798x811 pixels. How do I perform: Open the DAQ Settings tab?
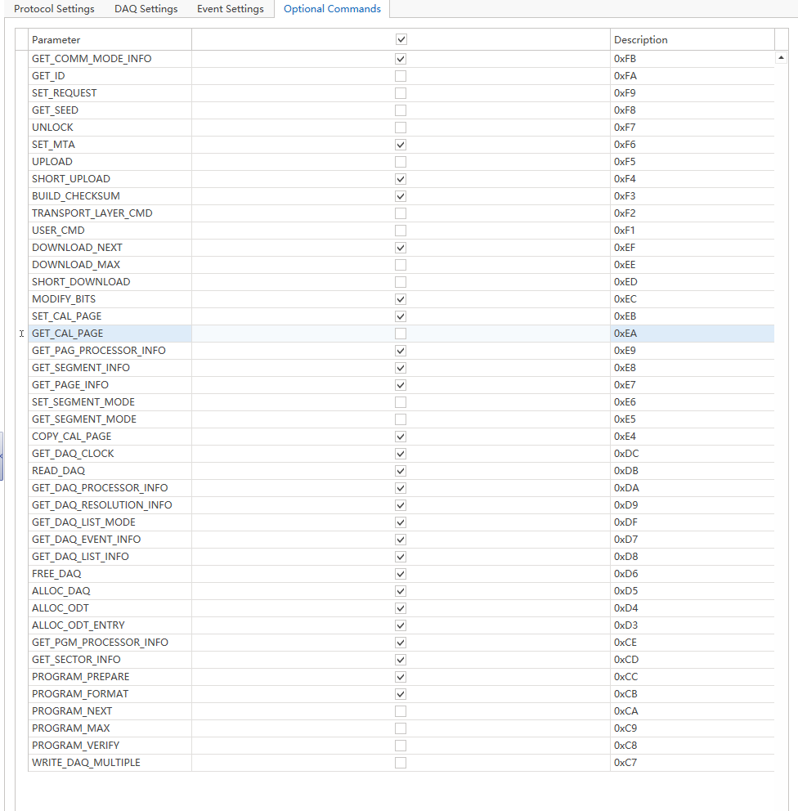pos(146,9)
